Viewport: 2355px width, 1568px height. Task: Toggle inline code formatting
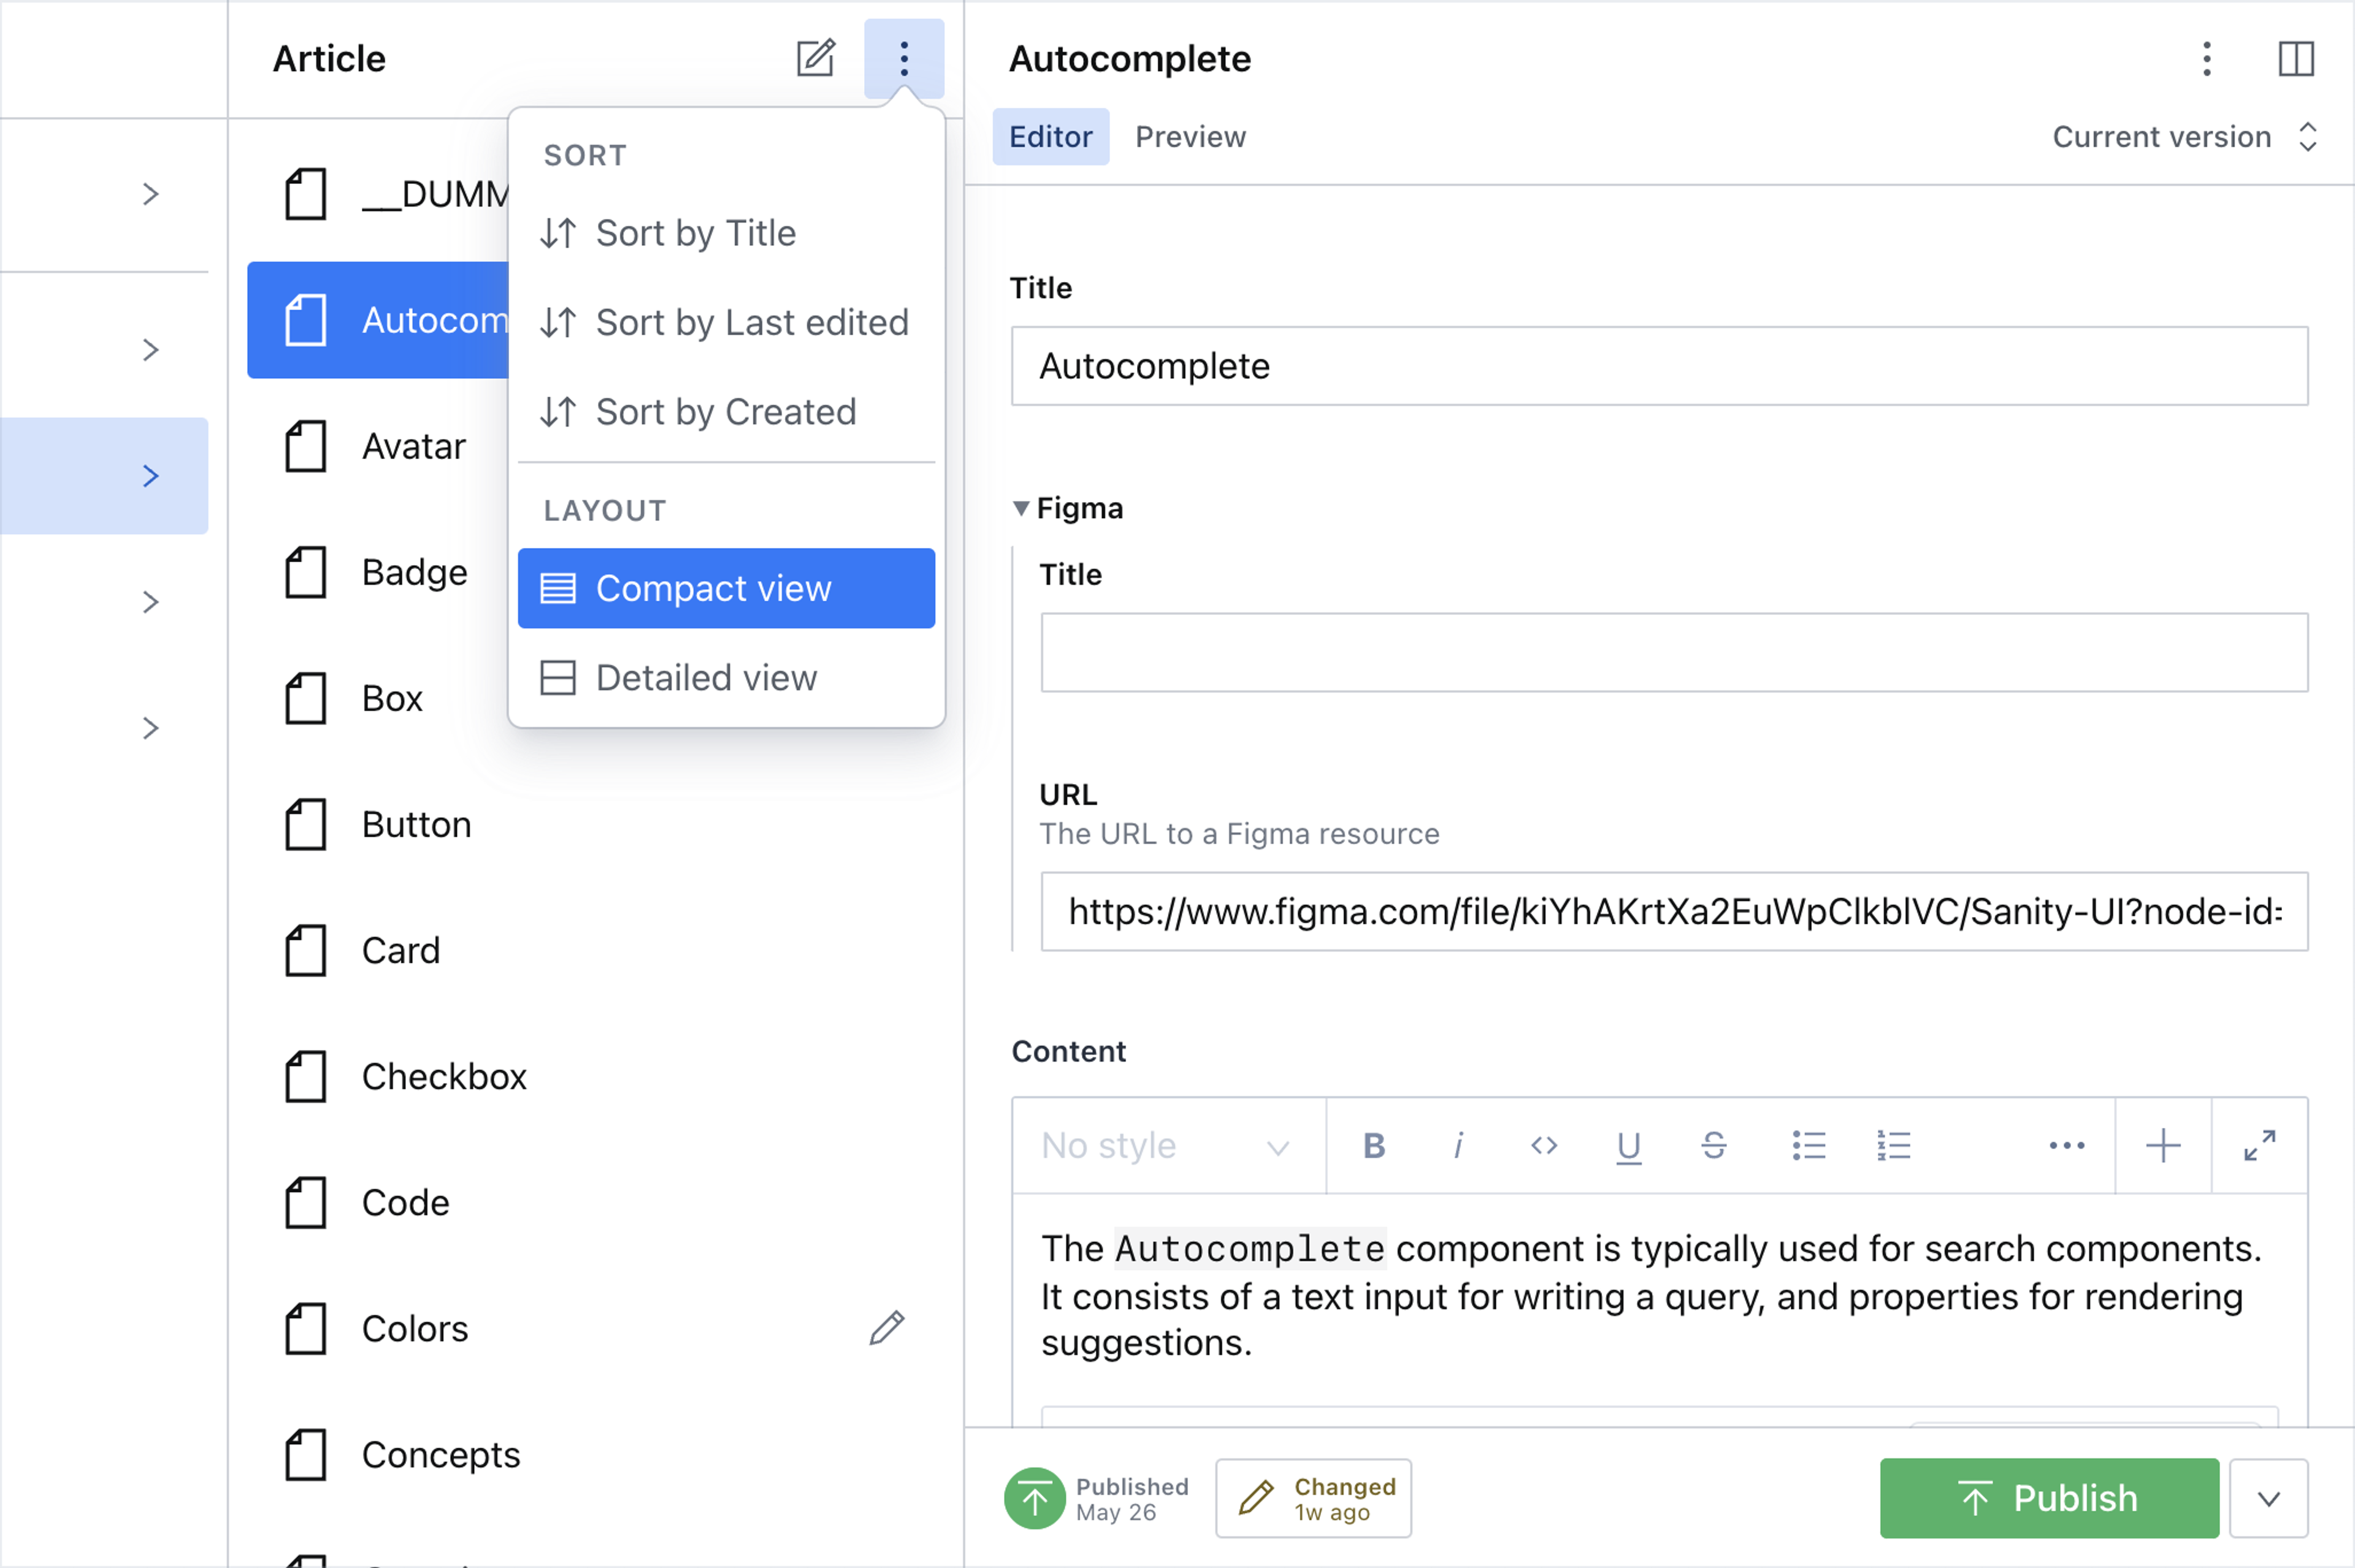[x=1544, y=1146]
